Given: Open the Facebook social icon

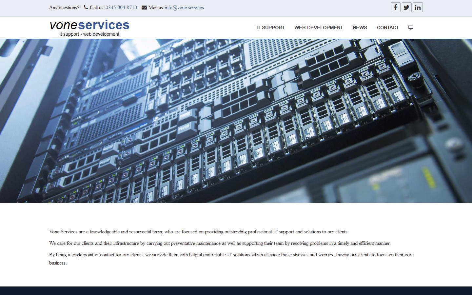Looking at the screenshot, I should click(395, 7).
